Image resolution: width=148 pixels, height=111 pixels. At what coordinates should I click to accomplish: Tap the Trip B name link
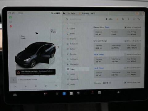point(96,68)
